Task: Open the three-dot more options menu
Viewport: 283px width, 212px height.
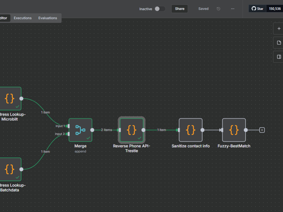Action: pyautogui.click(x=233, y=9)
